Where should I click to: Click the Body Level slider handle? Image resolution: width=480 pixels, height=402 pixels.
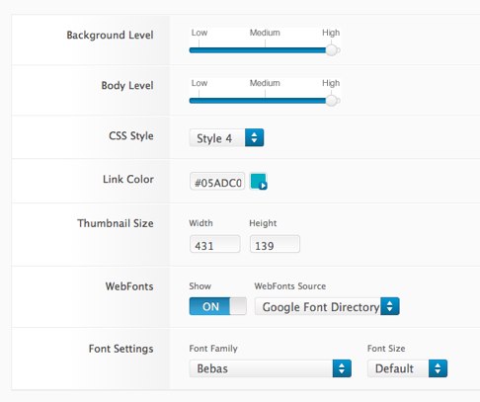(x=333, y=101)
